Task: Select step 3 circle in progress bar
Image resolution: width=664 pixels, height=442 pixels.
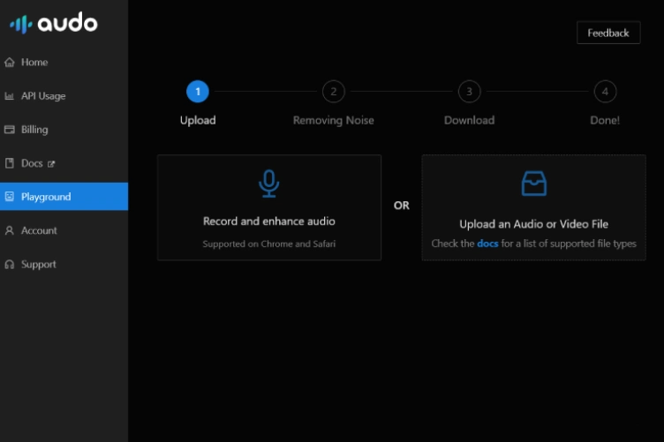Action: click(469, 92)
